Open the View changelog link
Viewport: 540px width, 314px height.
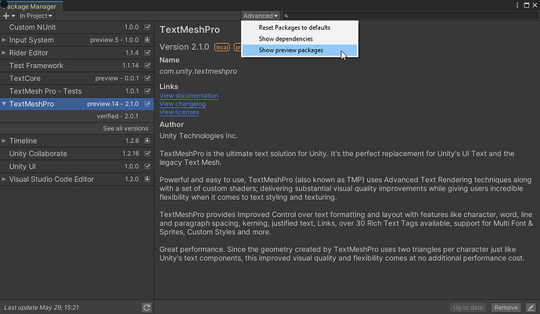coord(183,104)
